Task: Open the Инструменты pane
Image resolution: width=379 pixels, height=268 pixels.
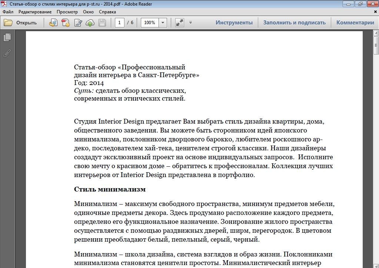Action: click(x=234, y=23)
